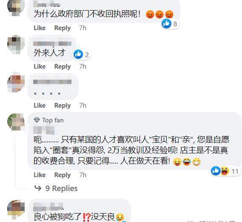Like the 外来人才 comment

(x=40, y=67)
